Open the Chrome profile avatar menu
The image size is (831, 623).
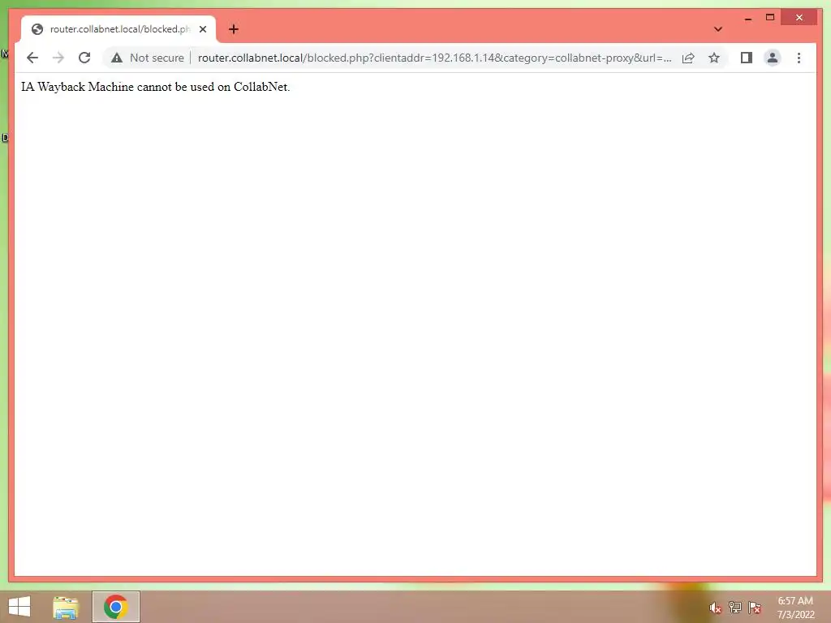pyautogui.click(x=773, y=58)
